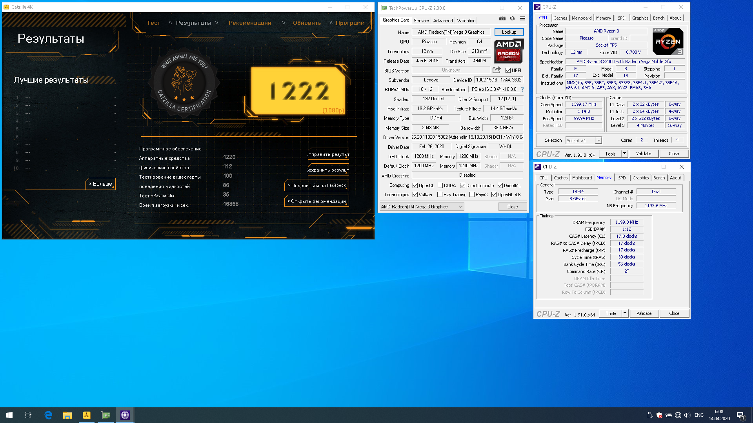Open Task View on the taskbar
Image resolution: width=753 pixels, height=423 pixels.
point(28,415)
